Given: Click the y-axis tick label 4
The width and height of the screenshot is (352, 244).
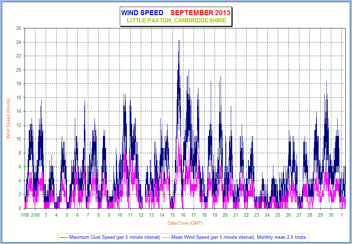Looking at the screenshot, I should (x=20, y=181).
